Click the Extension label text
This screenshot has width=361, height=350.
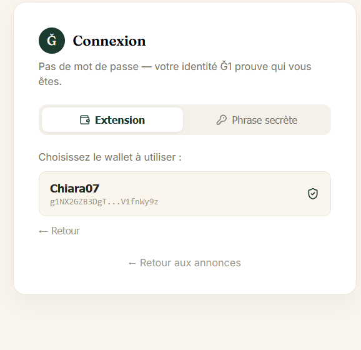coord(120,120)
